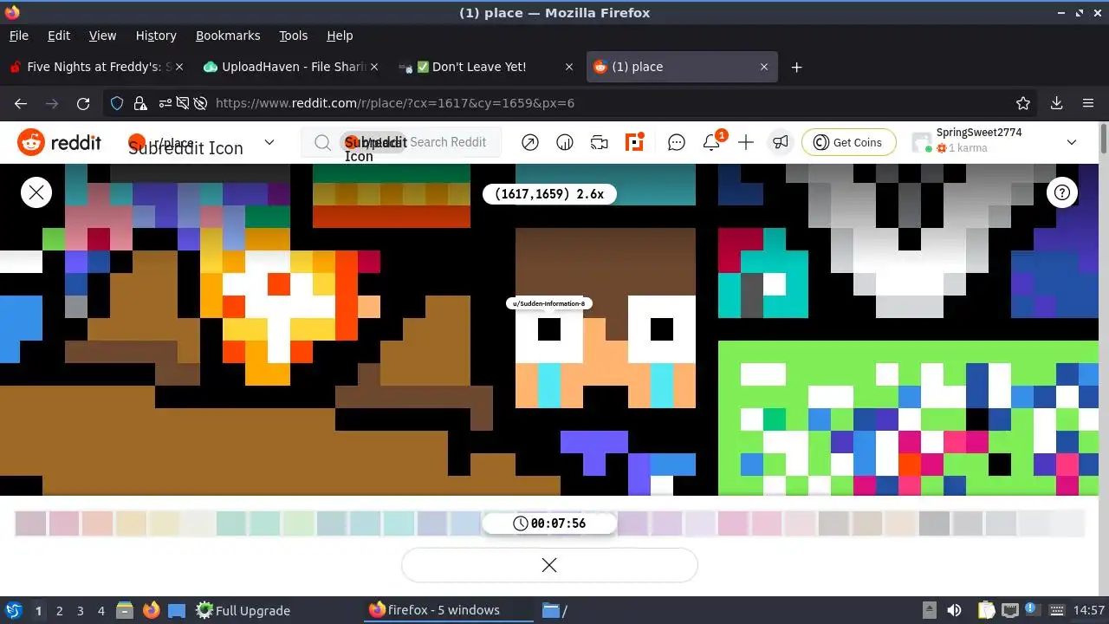
Task: Open the Happening Now icon
Action: click(565, 143)
